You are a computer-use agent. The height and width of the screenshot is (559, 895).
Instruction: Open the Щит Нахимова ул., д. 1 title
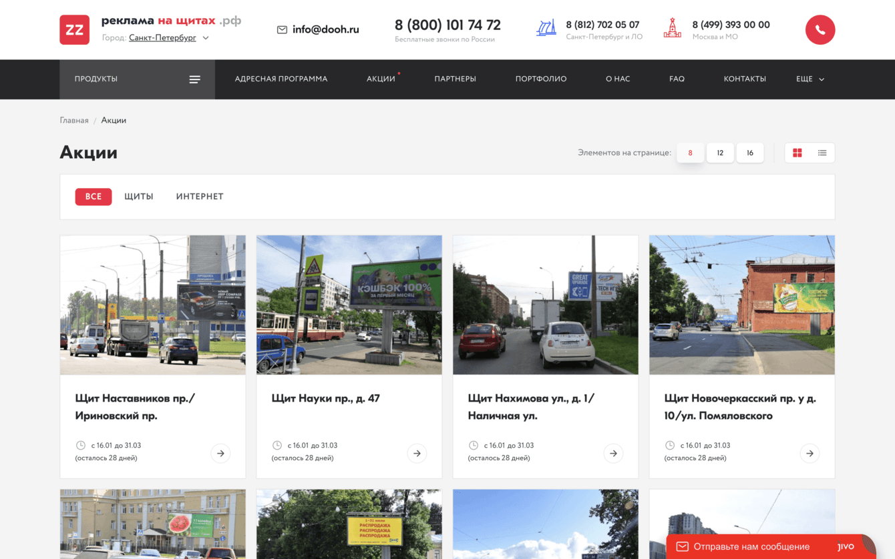click(531, 407)
